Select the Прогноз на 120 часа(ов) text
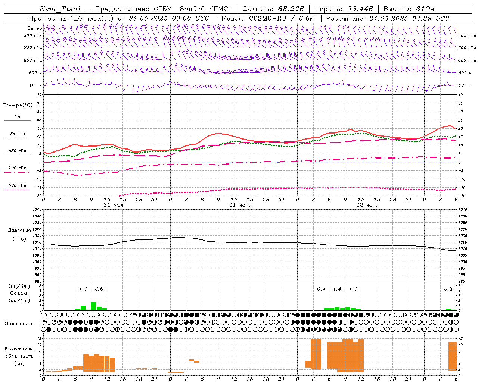The image size is (478, 382). [x=72, y=18]
